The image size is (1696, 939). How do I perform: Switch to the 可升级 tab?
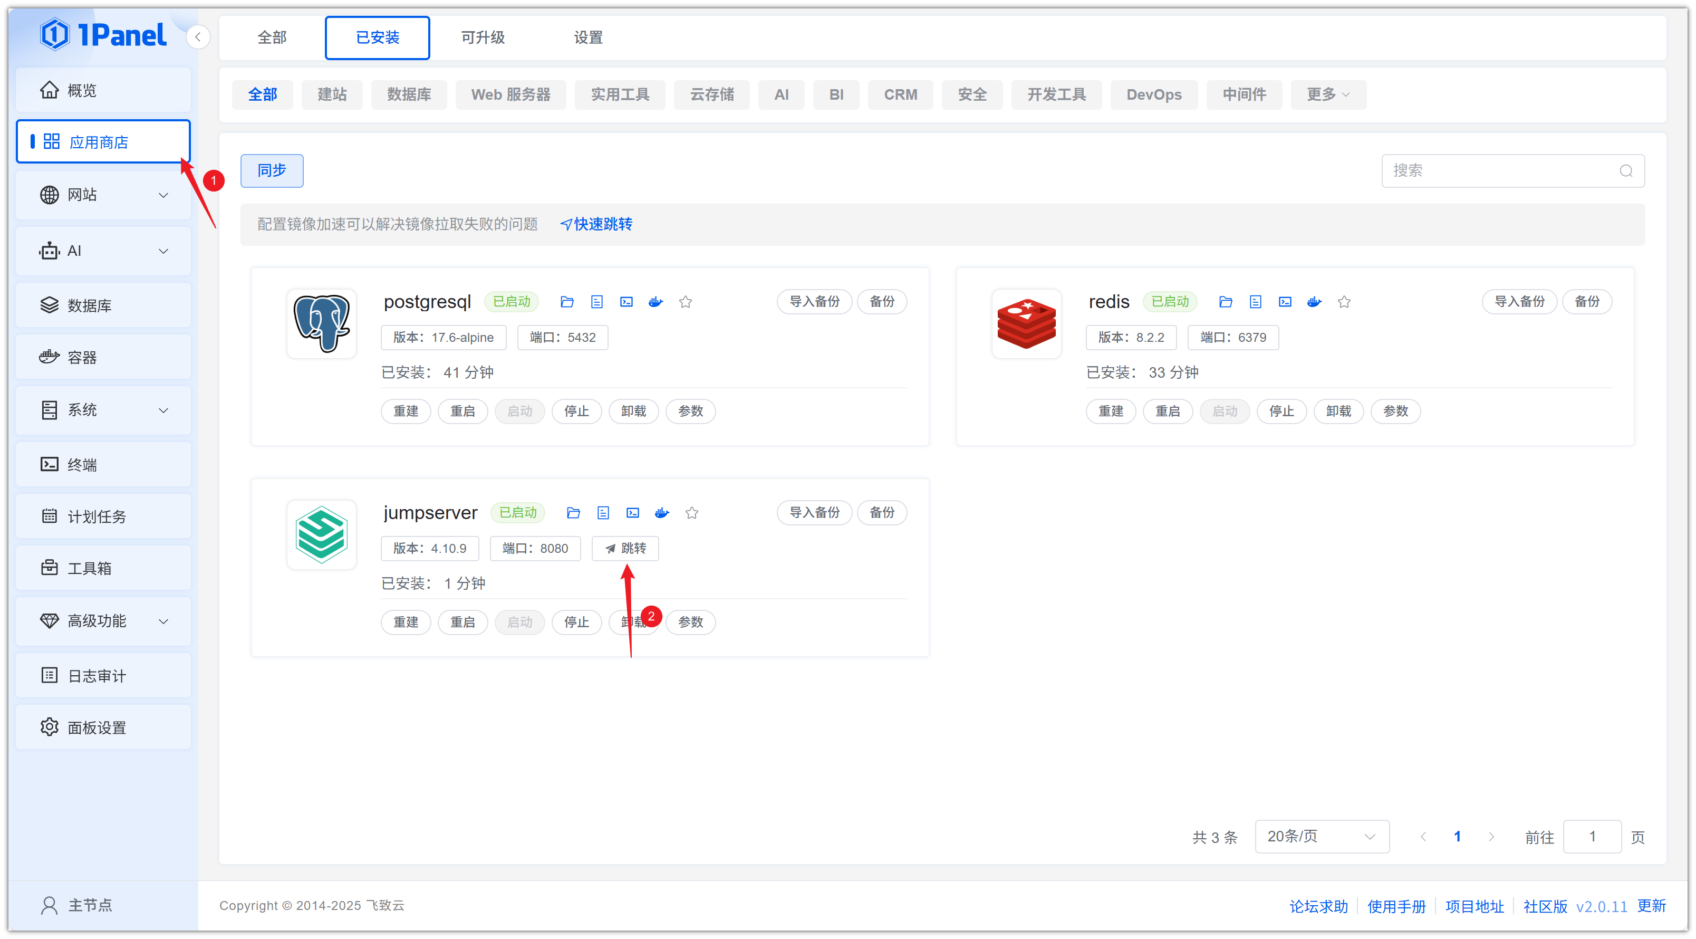(483, 37)
